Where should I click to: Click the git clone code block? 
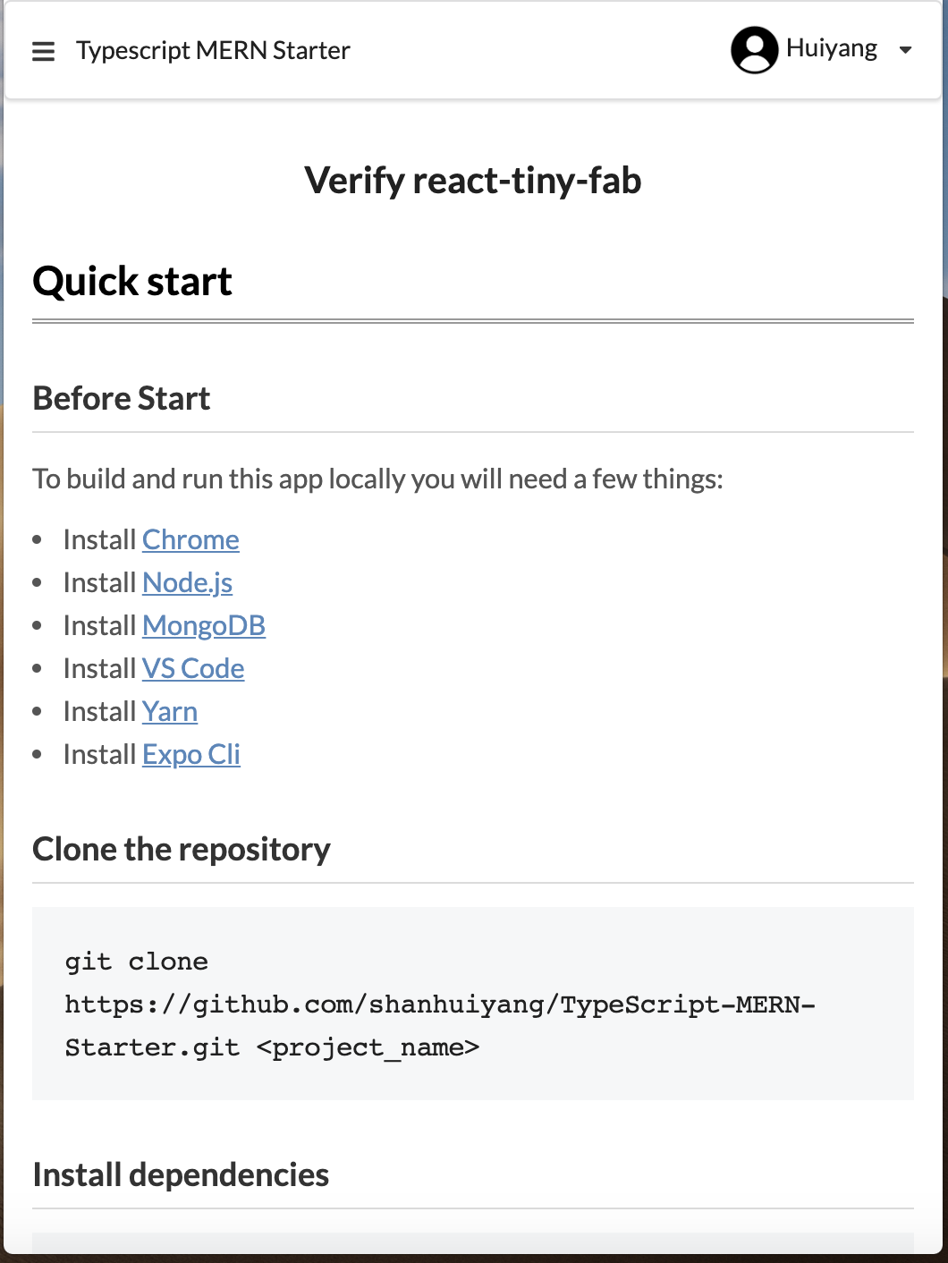tap(473, 1004)
